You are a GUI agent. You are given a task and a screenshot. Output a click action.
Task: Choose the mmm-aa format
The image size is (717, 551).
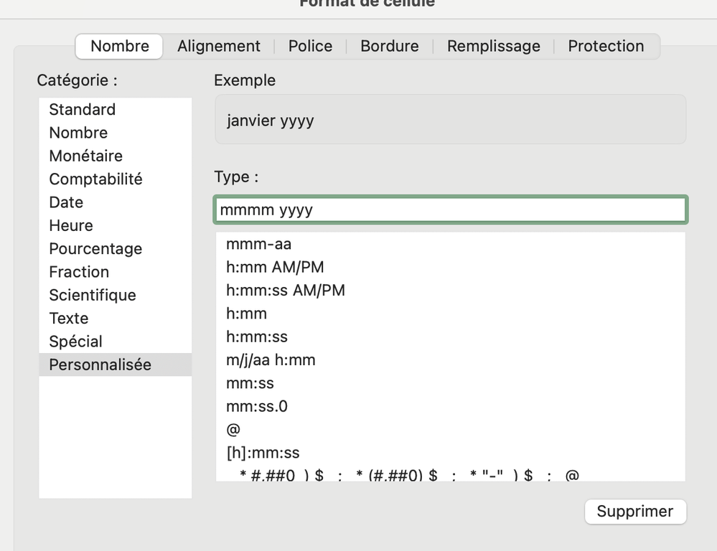[258, 244]
